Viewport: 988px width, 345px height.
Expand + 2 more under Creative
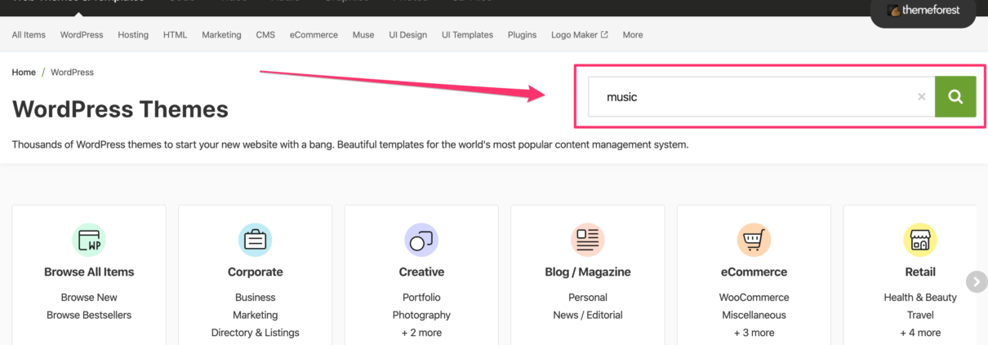(421, 333)
